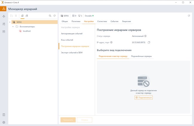The height and width of the screenshot is (126, 194).
Task: Click the no-server-connection illustration
Action: coord(144,81)
